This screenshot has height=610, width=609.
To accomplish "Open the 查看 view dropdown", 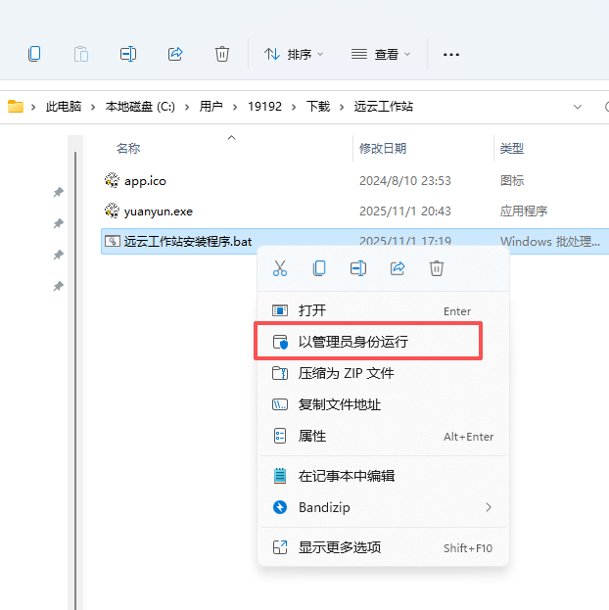I will tap(381, 54).
